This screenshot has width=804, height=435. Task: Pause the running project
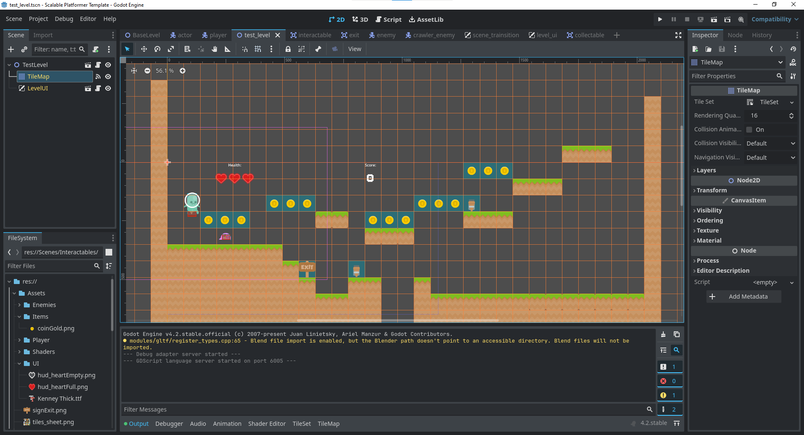(673, 19)
